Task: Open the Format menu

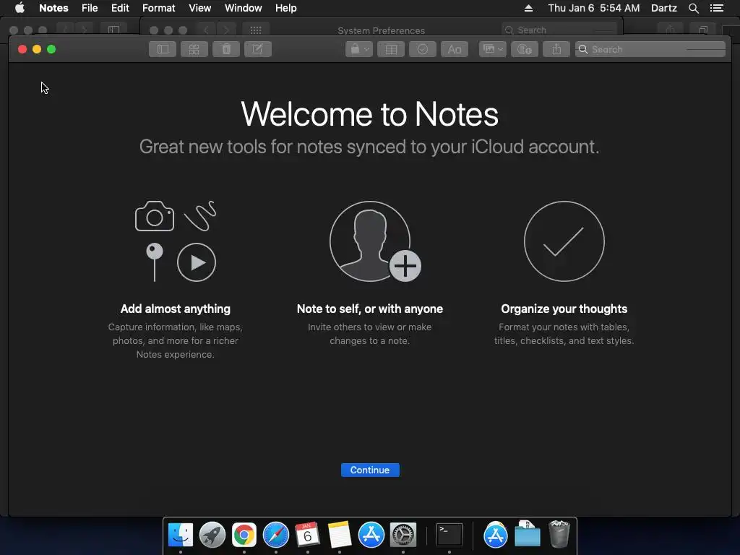Action: tap(158, 8)
